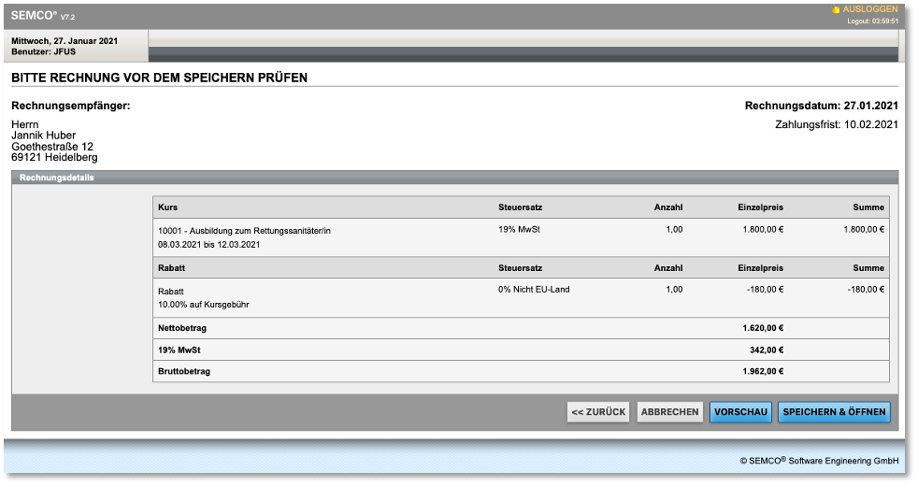Screen dimensions: 918x486
Task: Click the lock icon beside Ausloggen
Action: (x=836, y=10)
